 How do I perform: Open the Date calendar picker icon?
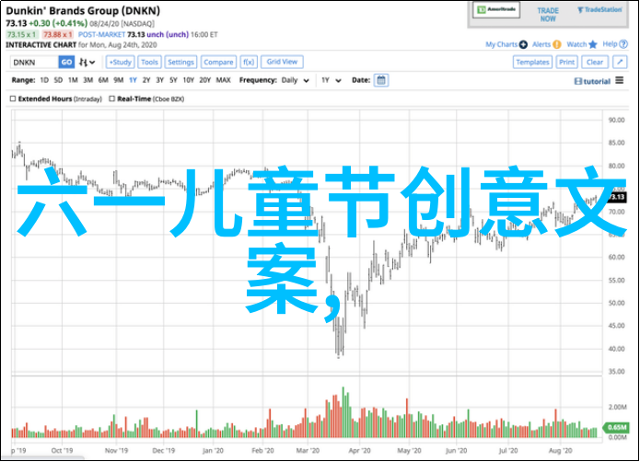[381, 80]
